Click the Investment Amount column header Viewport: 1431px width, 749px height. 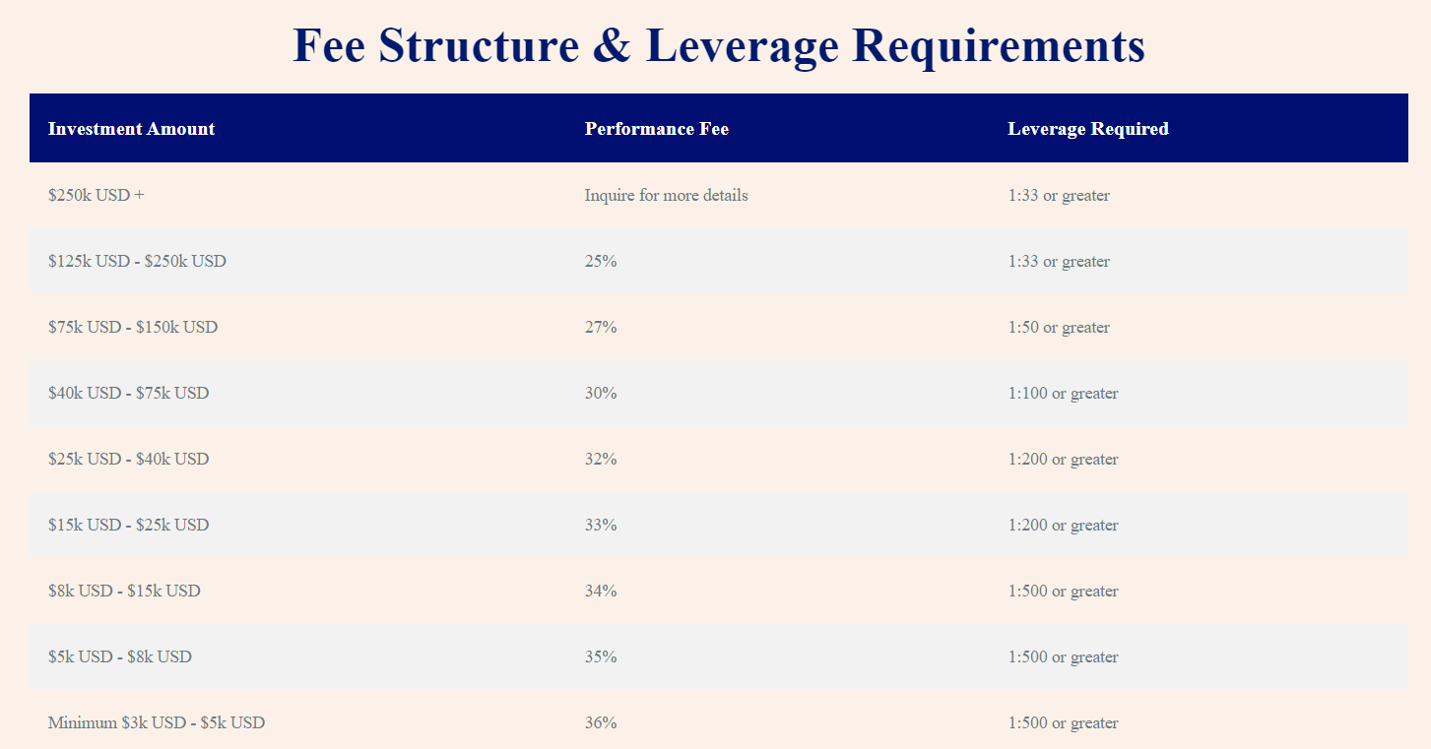click(131, 129)
